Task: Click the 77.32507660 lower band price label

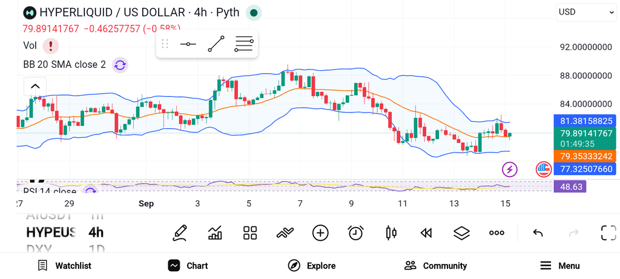Action: [x=584, y=169]
